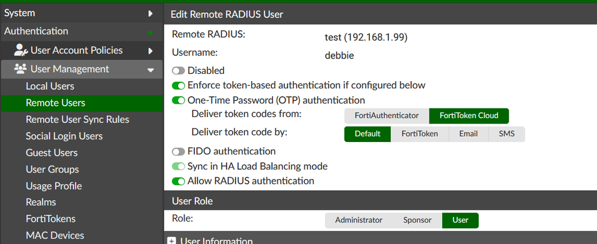The width and height of the screenshot is (597, 244).
Task: Toggle the Disabled switch
Action: [x=178, y=71]
